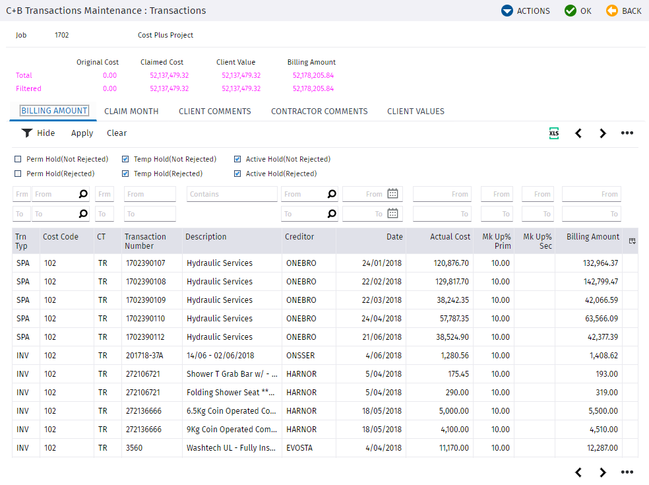
Task: Go to previous page at bottom toolbar
Action: tap(578, 472)
